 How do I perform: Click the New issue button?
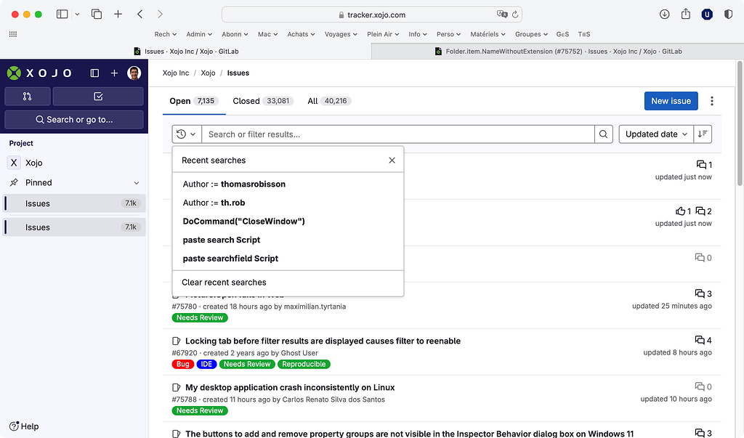tap(671, 101)
